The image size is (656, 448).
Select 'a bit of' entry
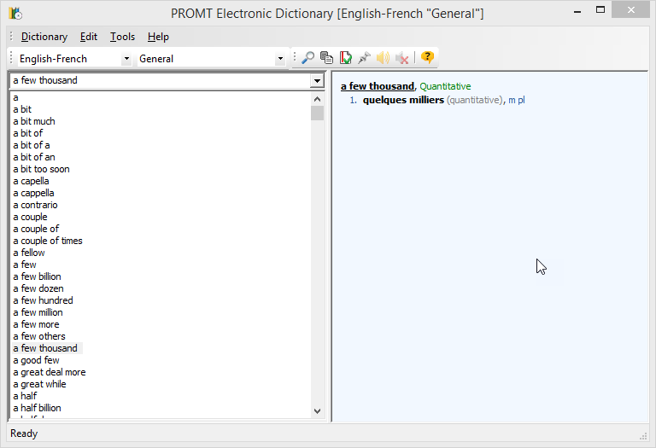pos(27,133)
